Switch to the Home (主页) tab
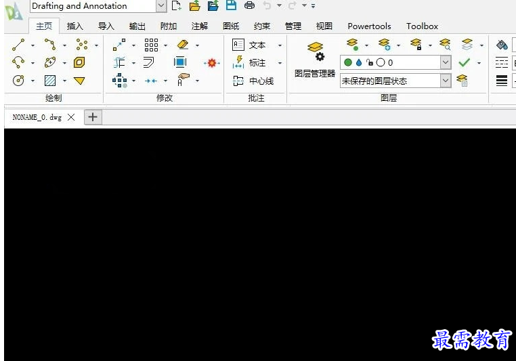The image size is (516, 361). (x=44, y=26)
